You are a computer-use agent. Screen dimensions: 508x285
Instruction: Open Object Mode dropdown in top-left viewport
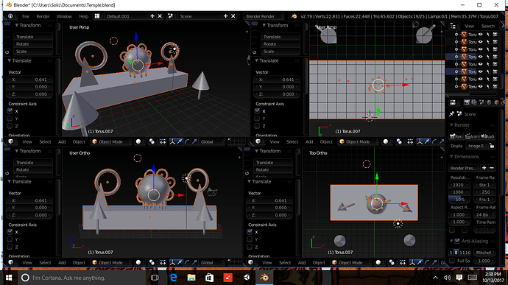coord(111,141)
